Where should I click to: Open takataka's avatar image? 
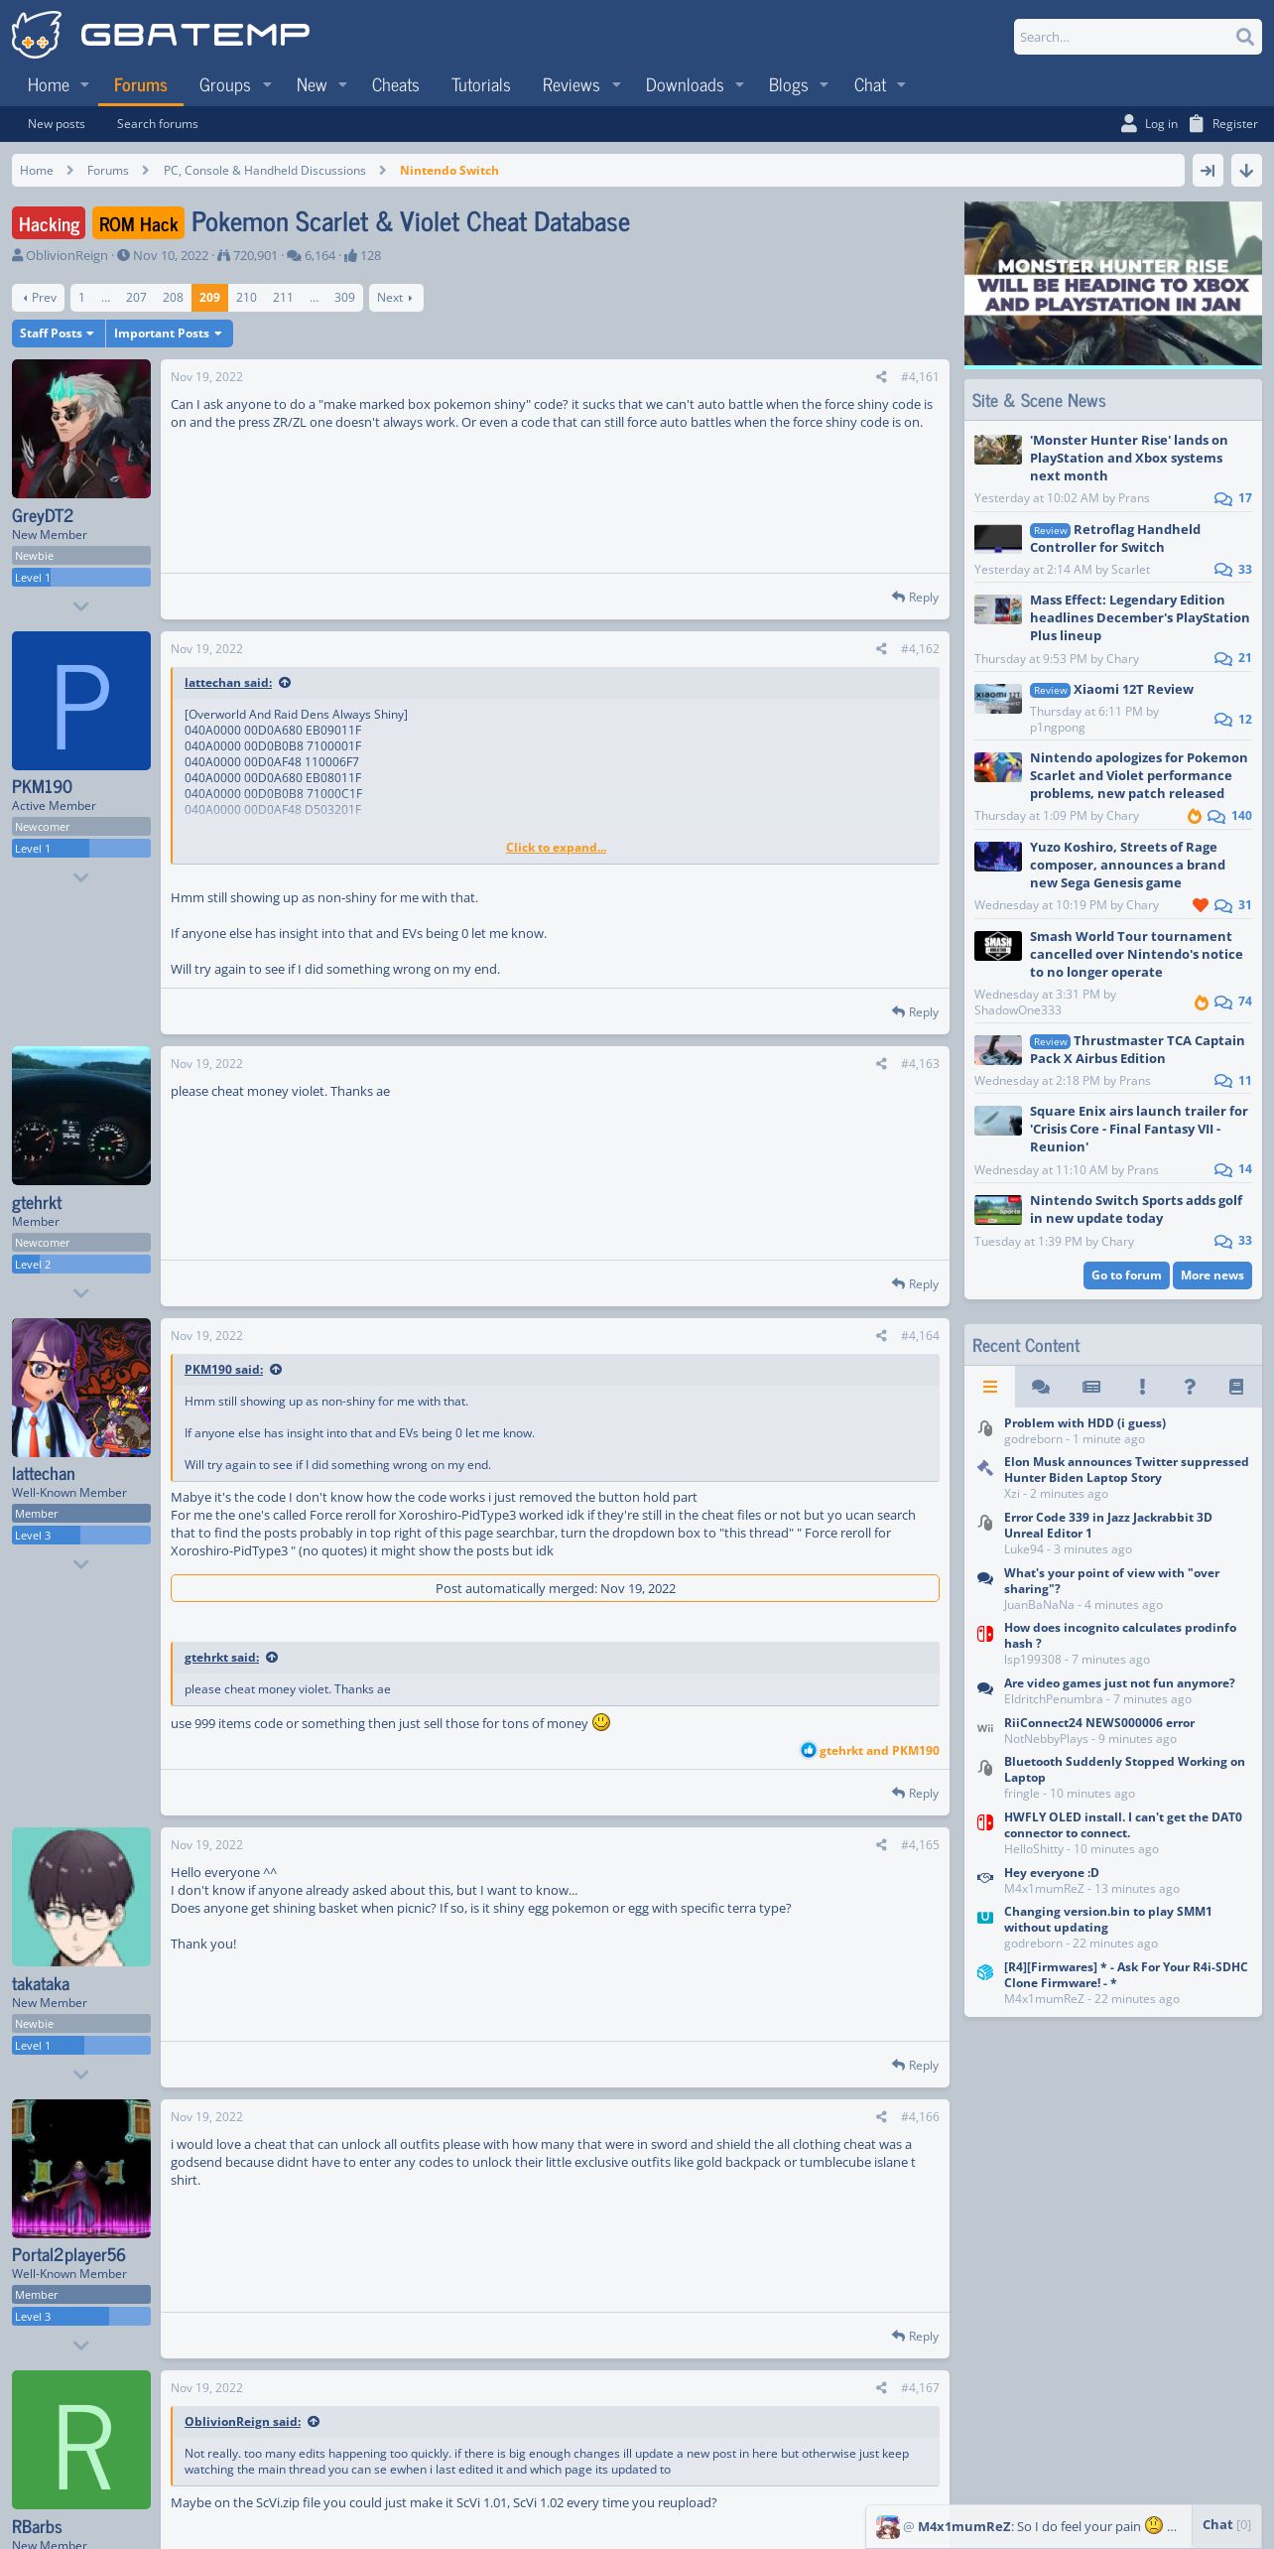click(81, 1897)
